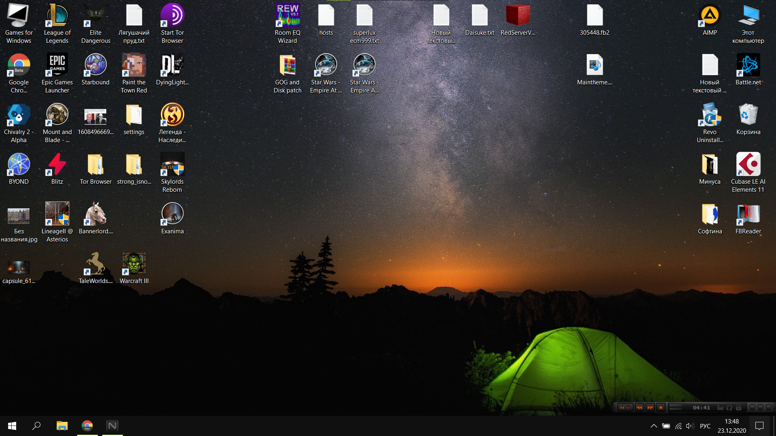Screen dimensions: 776x436
Task: Toggle repeat in the mini player
Action: point(730,408)
